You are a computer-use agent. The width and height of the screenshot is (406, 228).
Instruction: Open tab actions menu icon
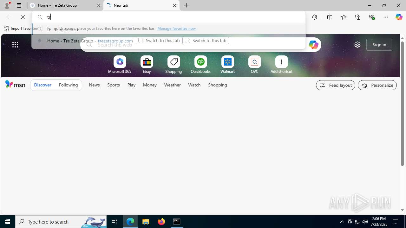point(19,5)
